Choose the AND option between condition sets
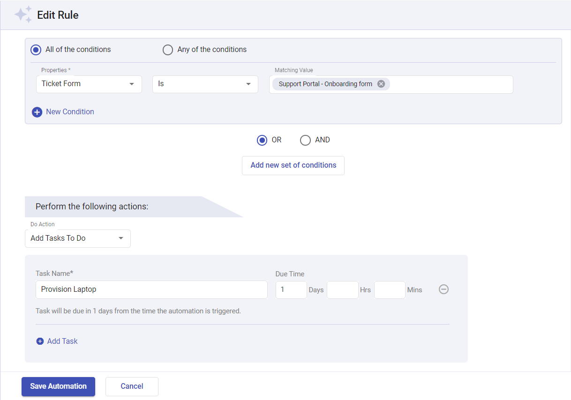 pos(305,140)
